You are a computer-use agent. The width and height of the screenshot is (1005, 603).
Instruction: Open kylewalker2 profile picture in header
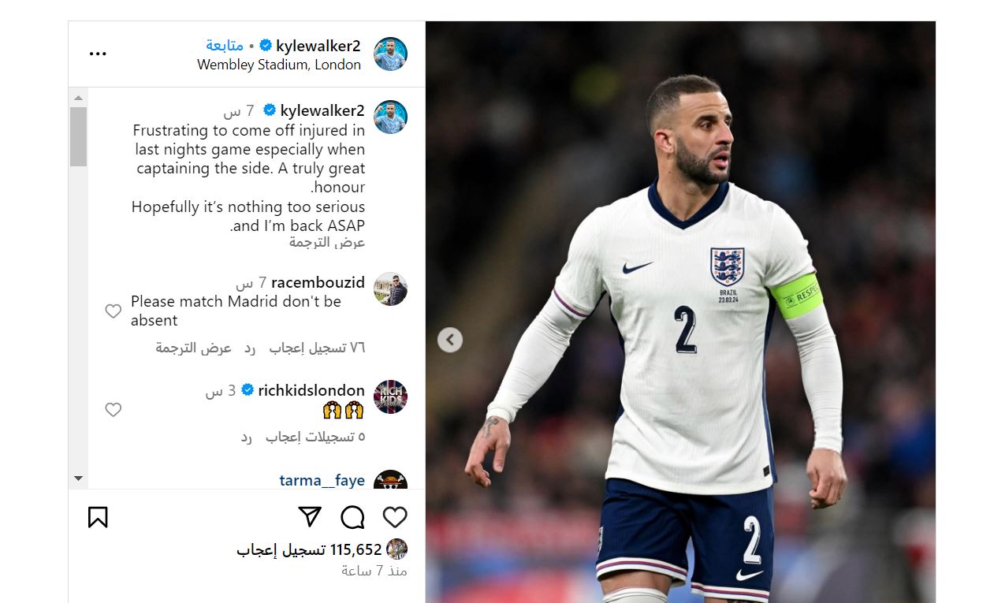pyautogui.click(x=389, y=54)
